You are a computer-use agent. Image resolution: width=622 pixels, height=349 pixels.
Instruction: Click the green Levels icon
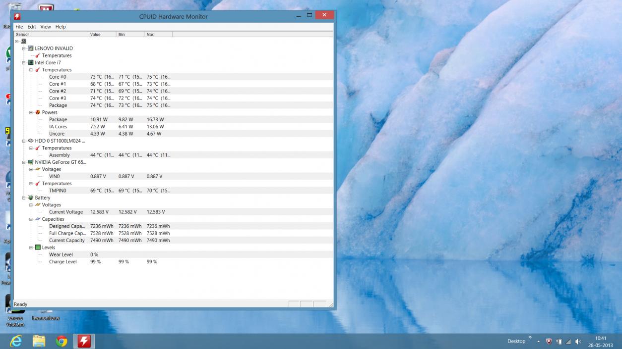tap(38, 248)
